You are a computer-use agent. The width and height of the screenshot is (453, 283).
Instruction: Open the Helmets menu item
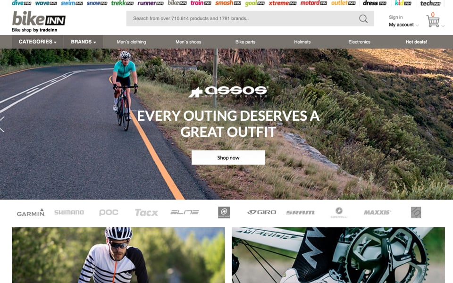[302, 42]
